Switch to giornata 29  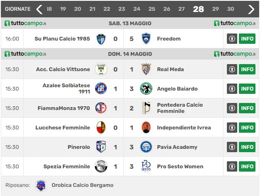pyautogui.click(x=215, y=9)
